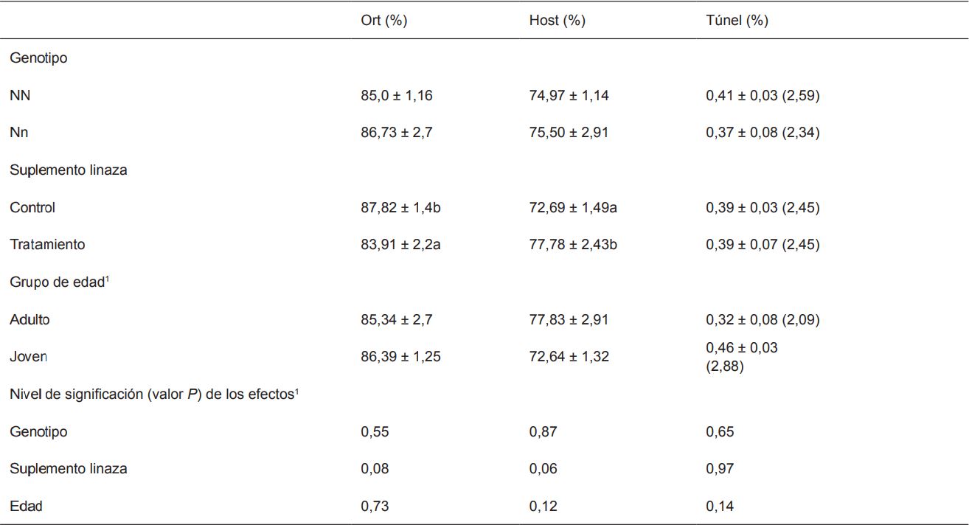Image resolution: width=969 pixels, height=525 pixels.
Task: Click the Host value "75,50 ± 2,91"
Action: (x=569, y=133)
